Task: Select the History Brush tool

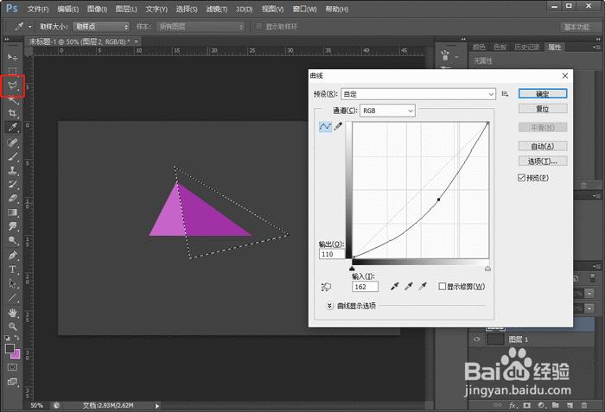Action: pos(13,184)
